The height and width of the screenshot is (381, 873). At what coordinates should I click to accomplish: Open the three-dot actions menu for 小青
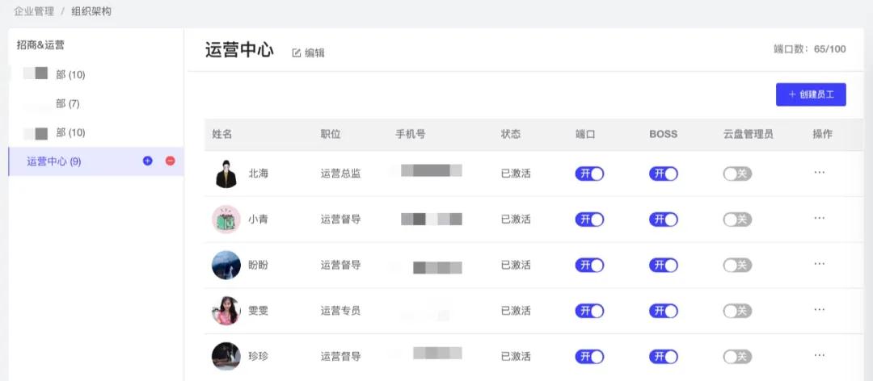coord(819,218)
